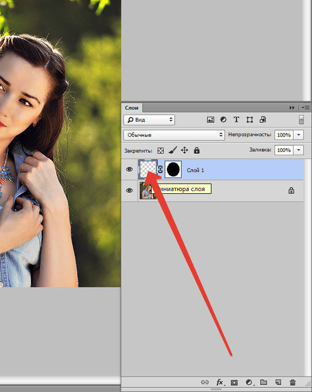The height and width of the screenshot is (392, 312).
Task: Hide Слой 1 with eye icon
Action: (x=129, y=169)
